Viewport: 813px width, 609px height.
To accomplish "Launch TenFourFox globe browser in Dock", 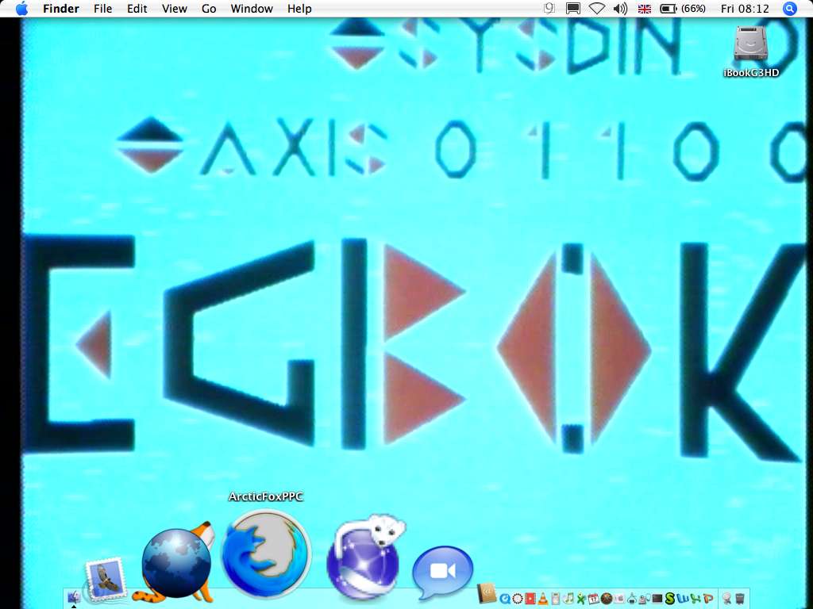I will [x=175, y=563].
